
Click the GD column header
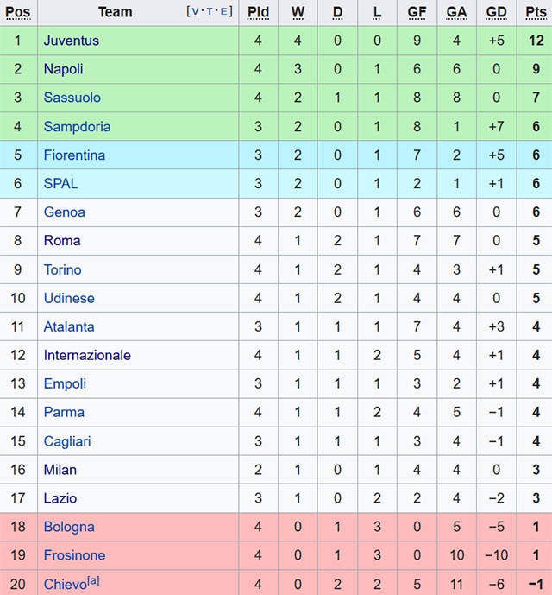coord(496,12)
